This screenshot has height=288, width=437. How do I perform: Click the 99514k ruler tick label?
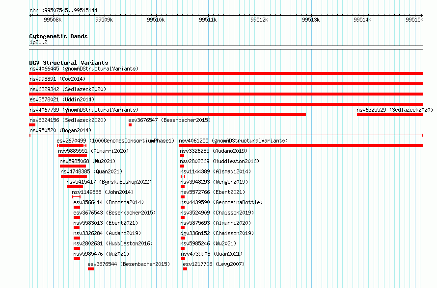362,20
